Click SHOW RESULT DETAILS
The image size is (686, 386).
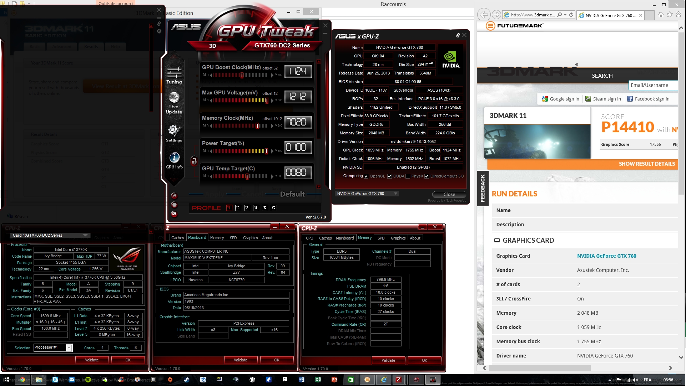(647, 164)
